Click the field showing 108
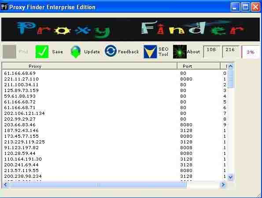This screenshot has height=198, width=262. point(211,52)
